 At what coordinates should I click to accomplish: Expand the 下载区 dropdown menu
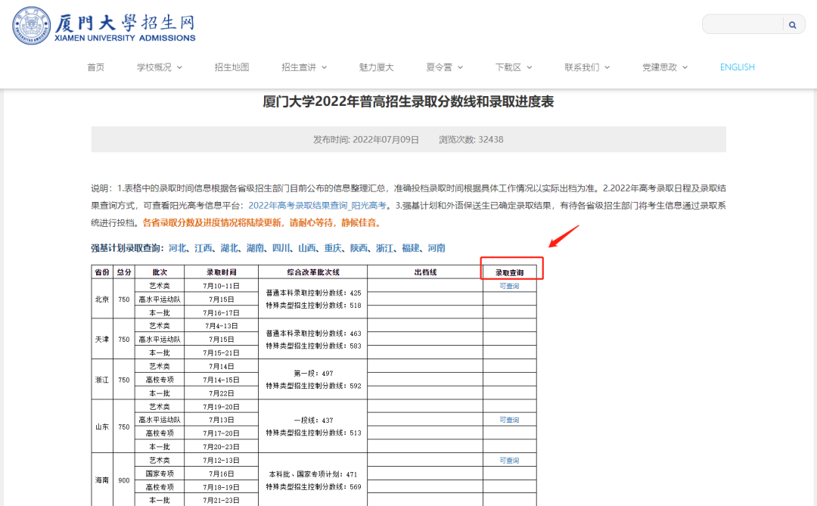(514, 67)
